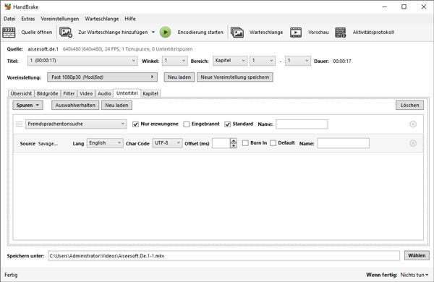Click the Aktivitätsprotokoll log icon

341,33
